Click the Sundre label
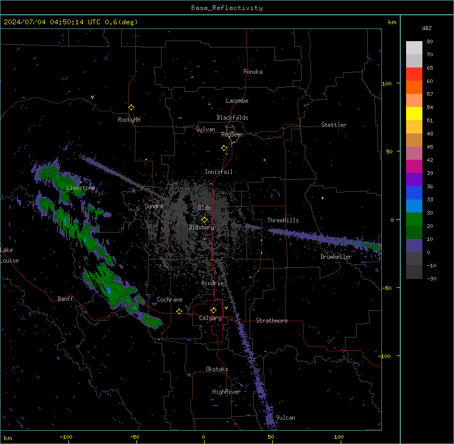Viewport: 454px width, 444px height. click(x=154, y=206)
